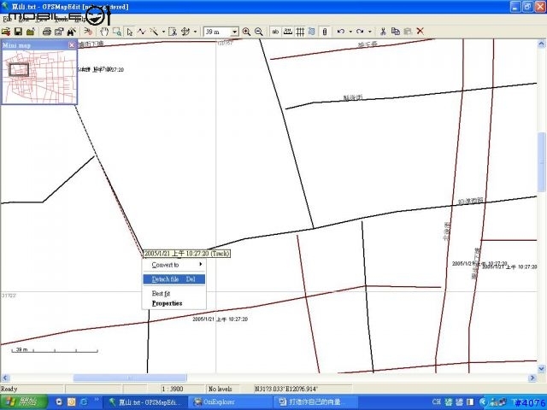Redo the last undone action

[360, 32]
